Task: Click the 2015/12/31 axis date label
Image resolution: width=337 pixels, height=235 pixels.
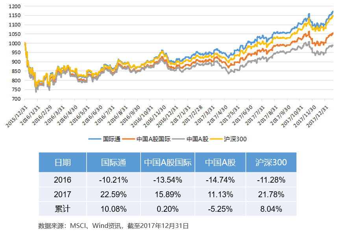Action: click(17, 117)
